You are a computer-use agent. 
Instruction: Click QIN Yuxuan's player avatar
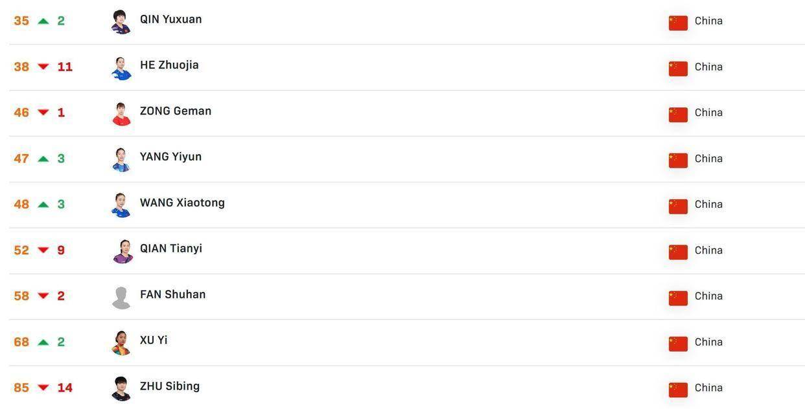121,21
